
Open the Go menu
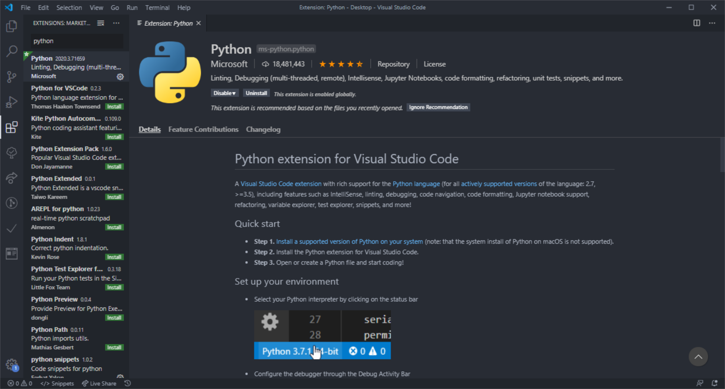click(x=114, y=8)
